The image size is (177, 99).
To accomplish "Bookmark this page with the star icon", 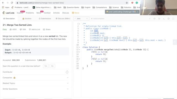I will [127, 3].
